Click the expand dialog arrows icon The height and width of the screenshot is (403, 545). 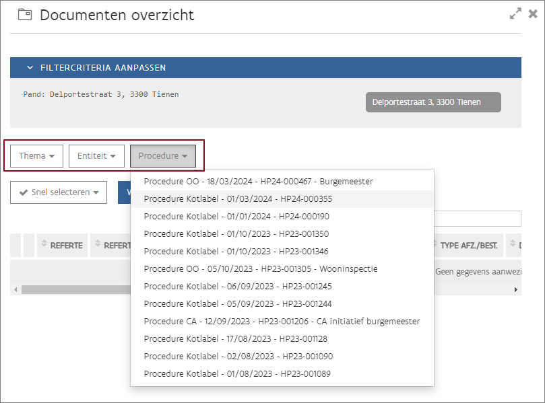(x=515, y=14)
